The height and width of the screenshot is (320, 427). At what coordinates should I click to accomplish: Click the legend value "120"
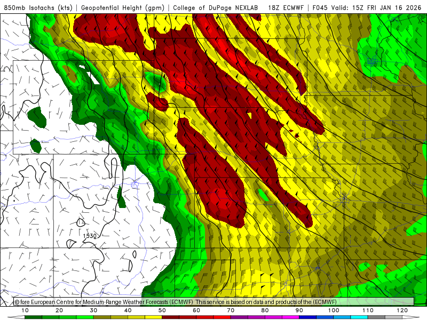pyautogui.click(x=402, y=310)
